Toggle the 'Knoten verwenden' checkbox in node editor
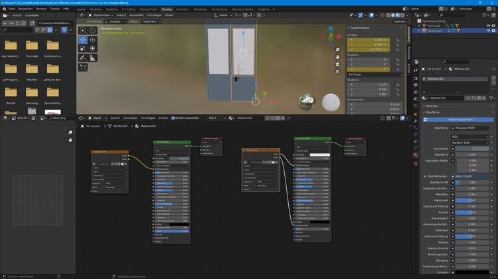This screenshot has height=279, width=498. click(x=172, y=118)
